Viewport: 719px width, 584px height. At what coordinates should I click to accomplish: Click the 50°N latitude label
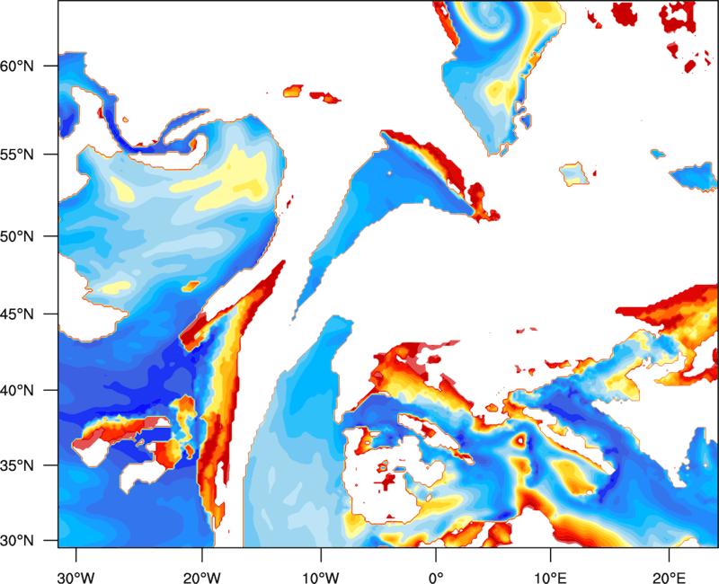click(x=17, y=236)
